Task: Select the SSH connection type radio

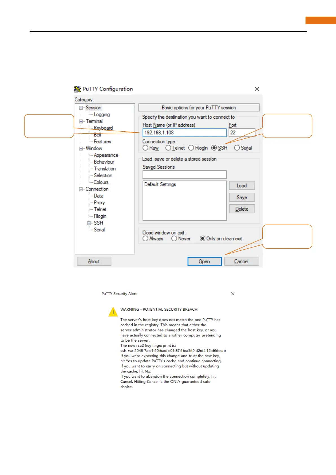Action: point(219,148)
